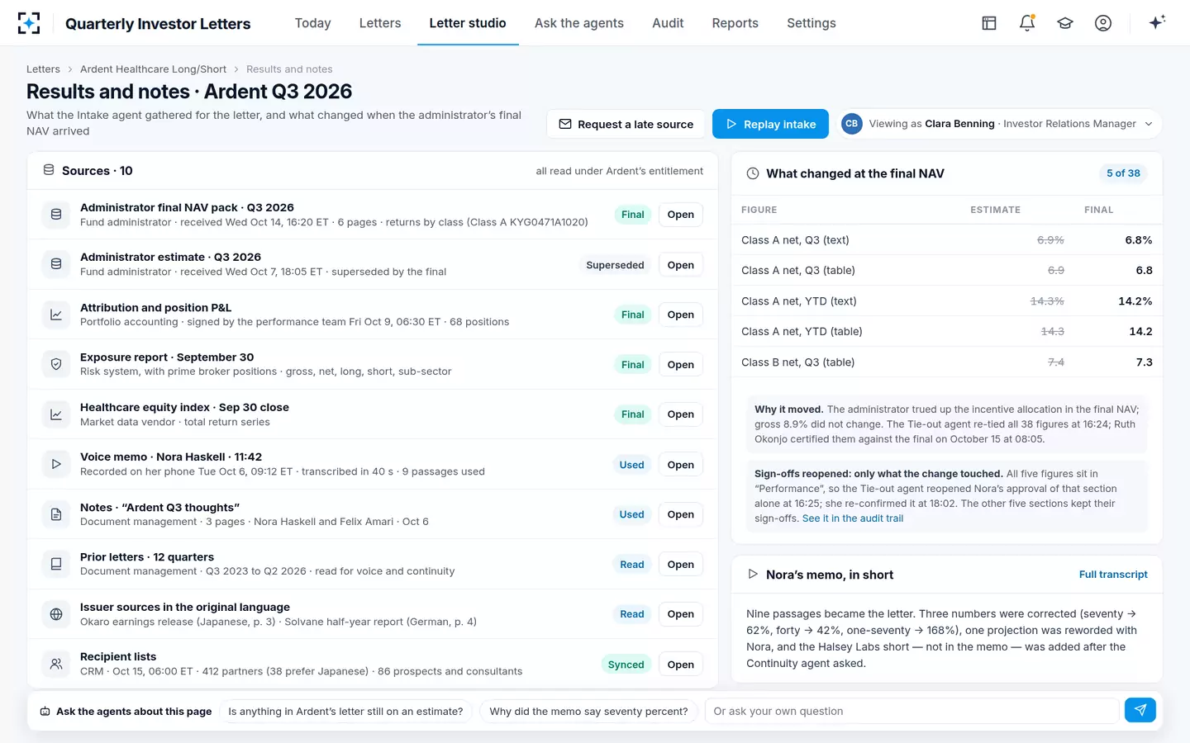Click the Or ask your own question field
1190x743 pixels.
(x=912, y=711)
